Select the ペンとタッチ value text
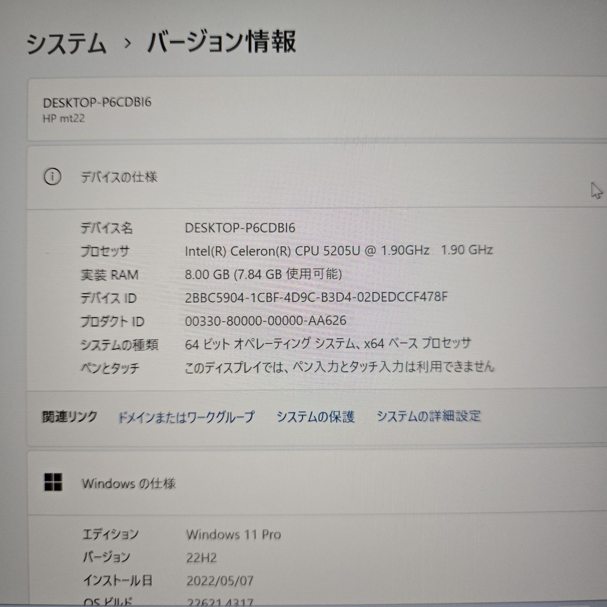Image resolution: width=607 pixels, height=607 pixels. [x=340, y=367]
